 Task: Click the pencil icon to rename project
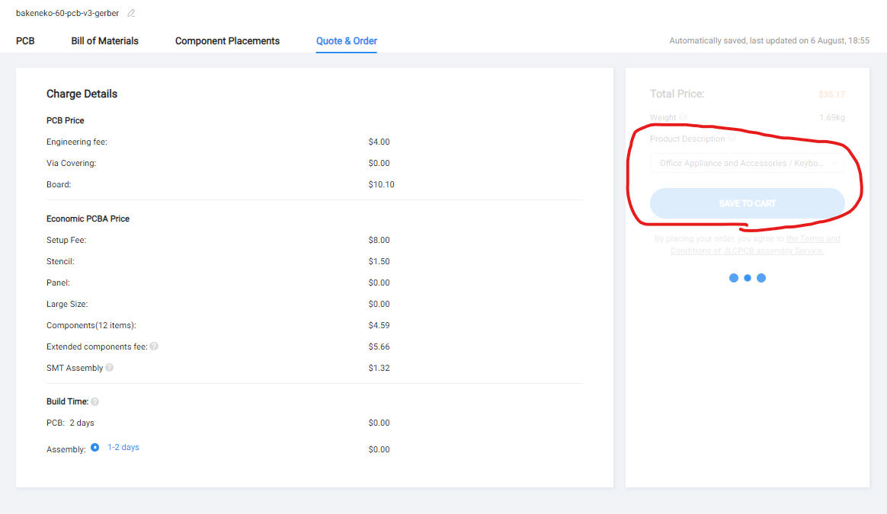click(131, 13)
